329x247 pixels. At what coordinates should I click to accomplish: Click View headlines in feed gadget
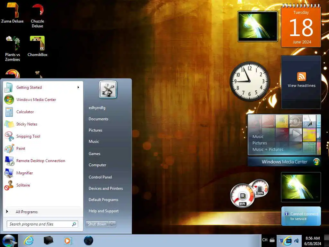tap(301, 86)
